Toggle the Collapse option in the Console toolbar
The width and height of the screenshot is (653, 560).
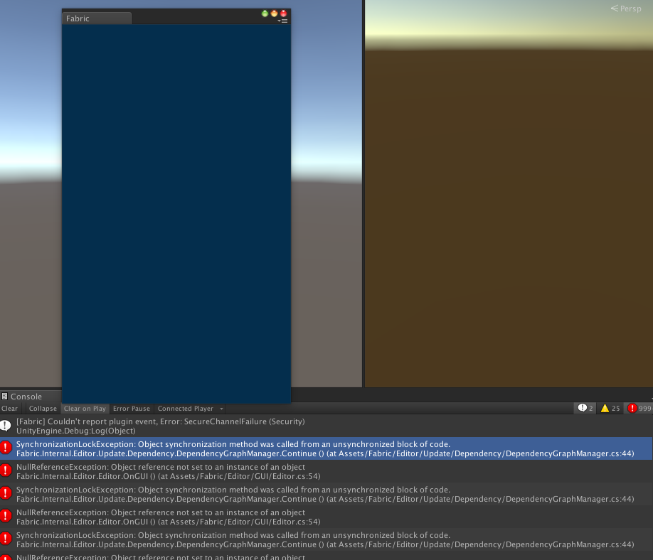(43, 408)
